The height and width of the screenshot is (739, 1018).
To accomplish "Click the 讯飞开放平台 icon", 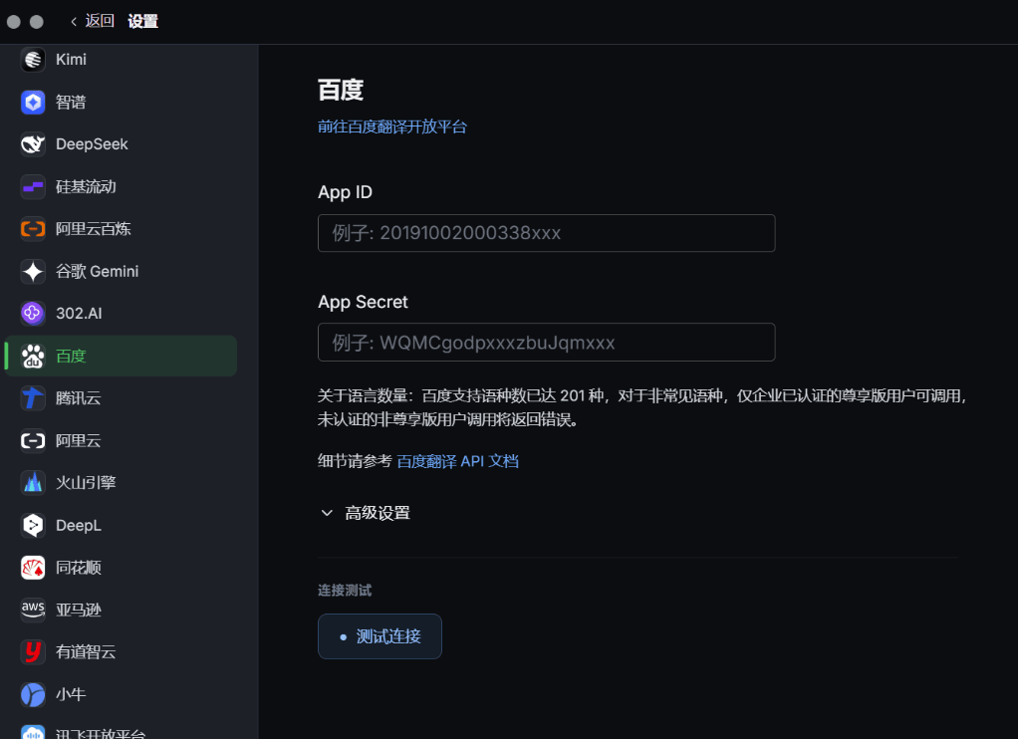I will tap(33, 732).
